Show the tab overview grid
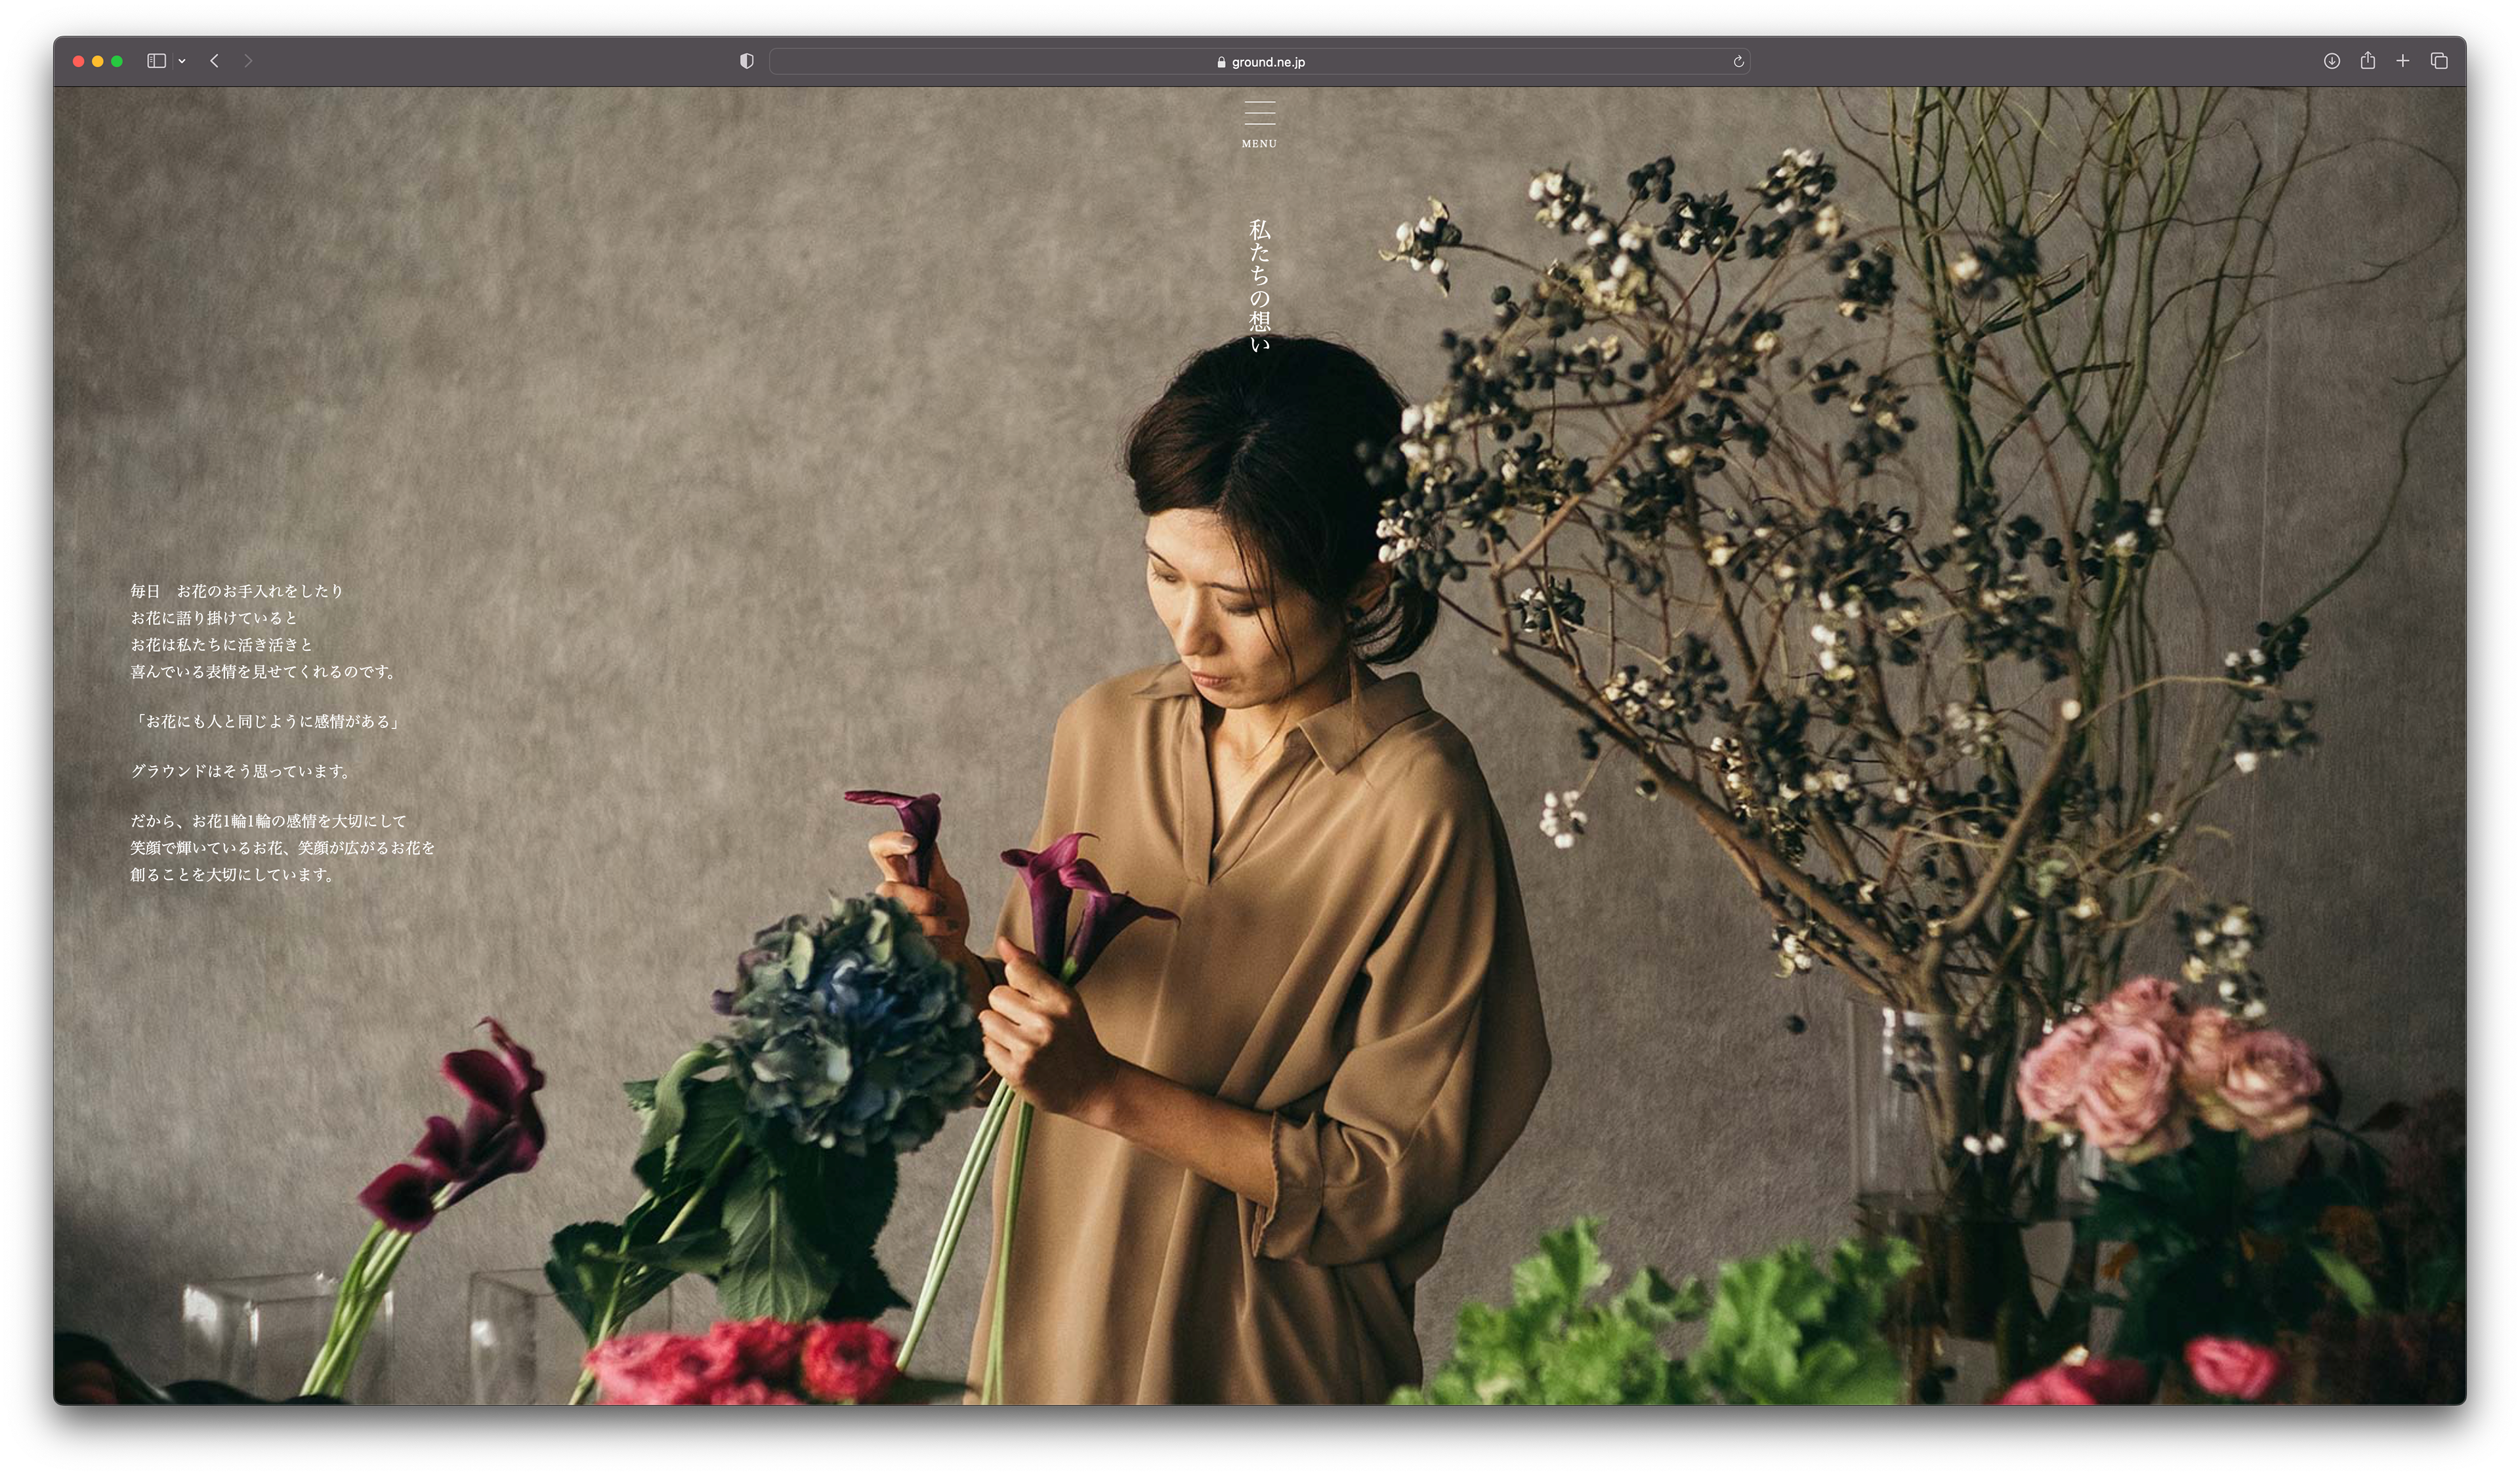The width and height of the screenshot is (2520, 1476). click(2439, 61)
